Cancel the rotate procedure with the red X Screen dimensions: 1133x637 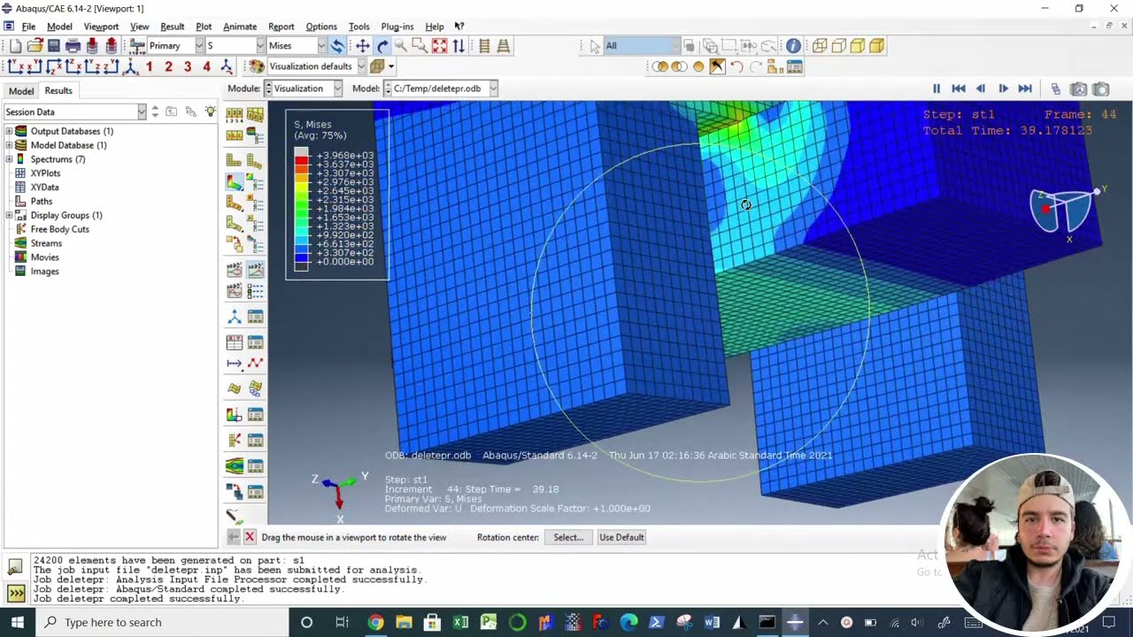tap(250, 537)
